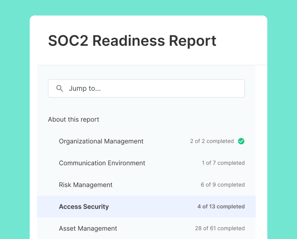Click the "4 of 13 completed" progress label

click(221, 207)
